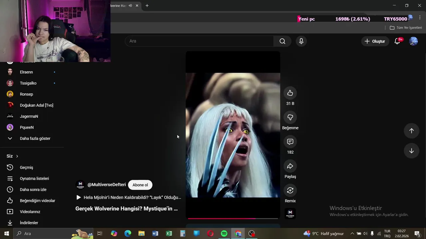The height and width of the screenshot is (239, 426).
Task: Open Tüm Yer İşaretleri bookmarks folder
Action: point(406,28)
